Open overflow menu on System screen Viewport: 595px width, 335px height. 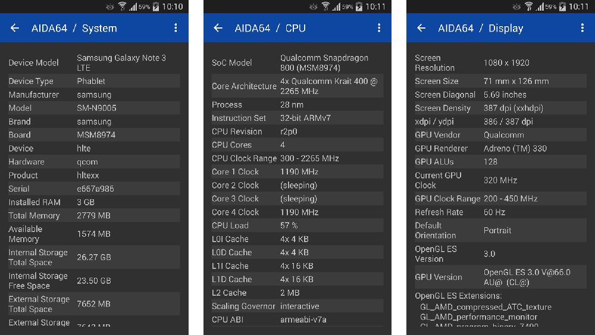tap(176, 28)
